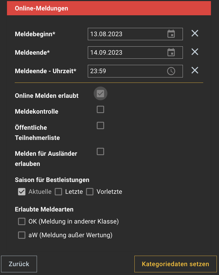Click the Zurück button
Image resolution: width=219 pixels, height=275 pixels.
pos(19,264)
